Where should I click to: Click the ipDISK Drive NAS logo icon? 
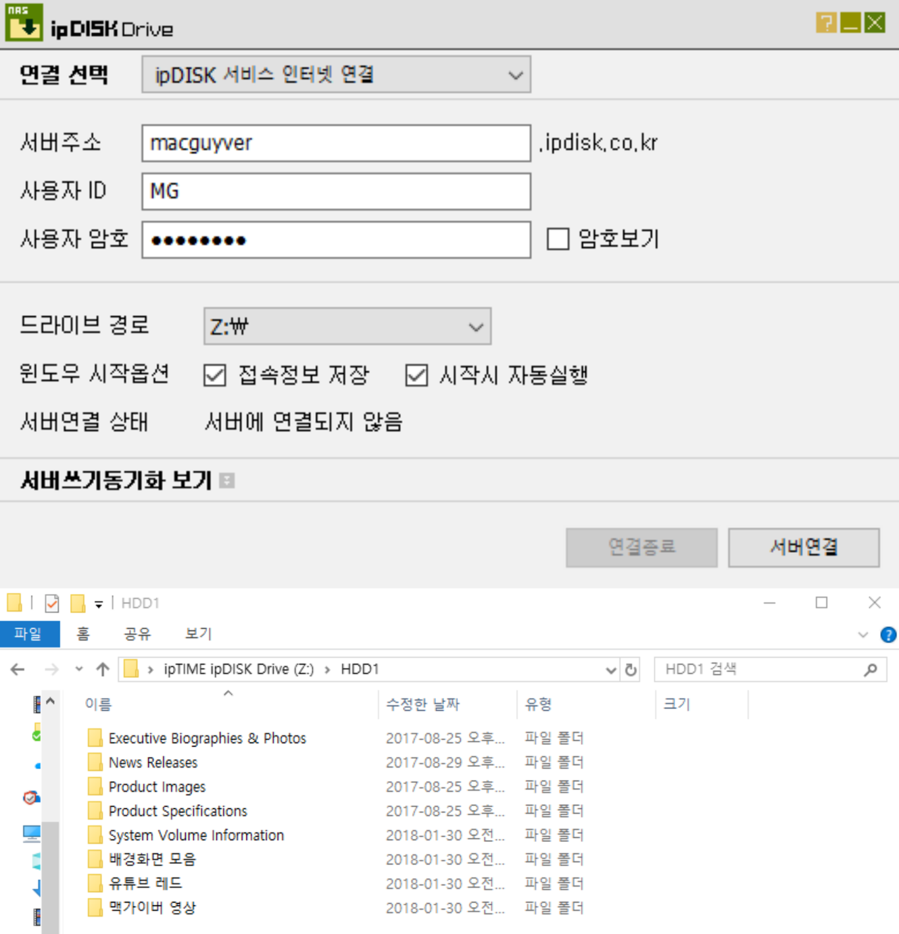pos(24,22)
